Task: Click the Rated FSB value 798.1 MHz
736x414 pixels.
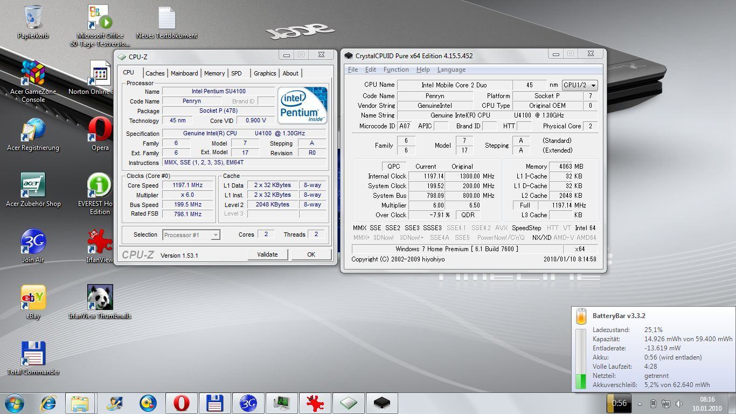Action: coord(187,214)
